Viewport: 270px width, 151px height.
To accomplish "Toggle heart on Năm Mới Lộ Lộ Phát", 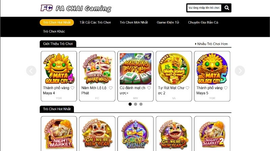I will 111,88.
